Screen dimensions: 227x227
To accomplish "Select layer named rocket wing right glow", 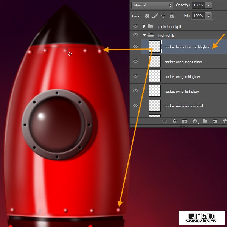I will point(183,62).
